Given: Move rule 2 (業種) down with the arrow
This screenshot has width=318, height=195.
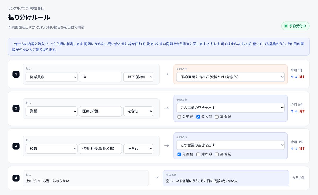Looking at the screenshot, I should pos(296,111).
